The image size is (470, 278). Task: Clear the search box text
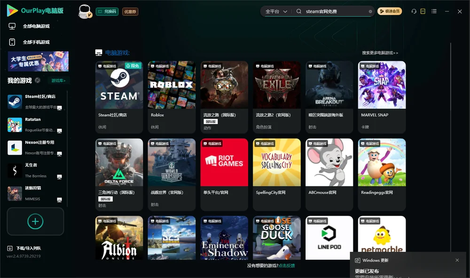coord(370,11)
